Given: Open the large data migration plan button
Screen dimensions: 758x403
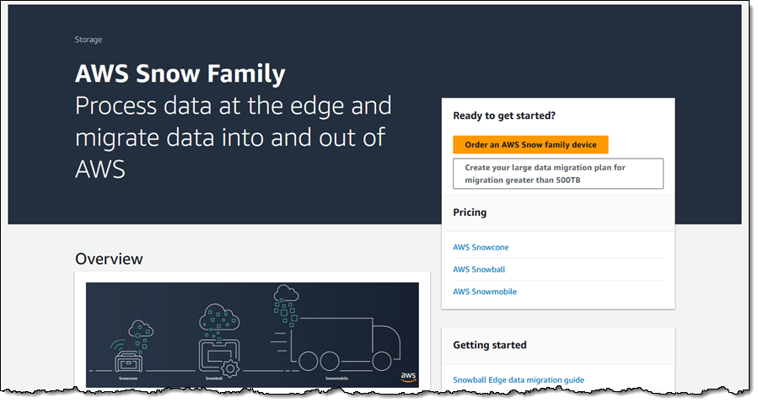Looking at the screenshot, I should coord(558,174).
